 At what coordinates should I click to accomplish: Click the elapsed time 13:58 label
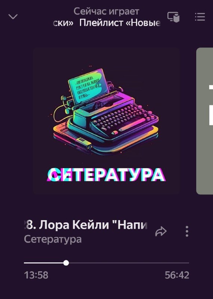click(x=36, y=275)
